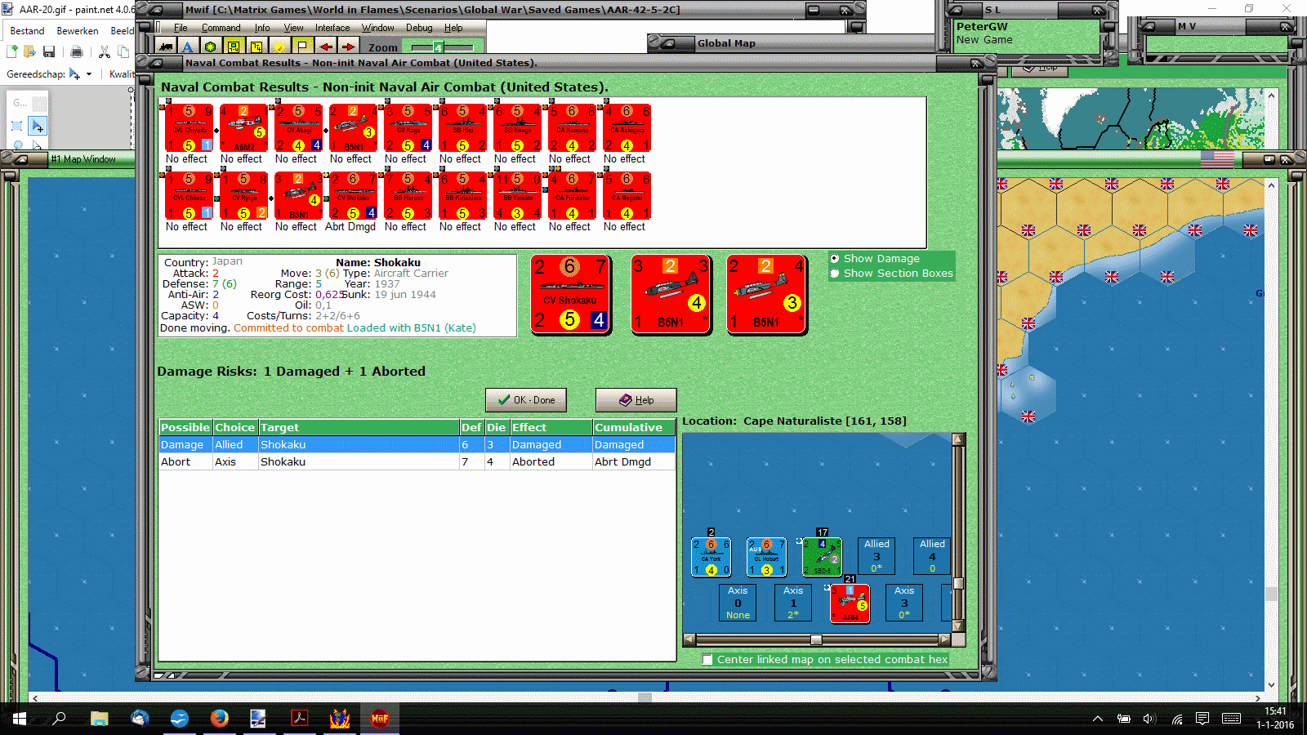Click the Axis 0 None sea box
The width and height of the screenshot is (1307, 735).
point(738,603)
